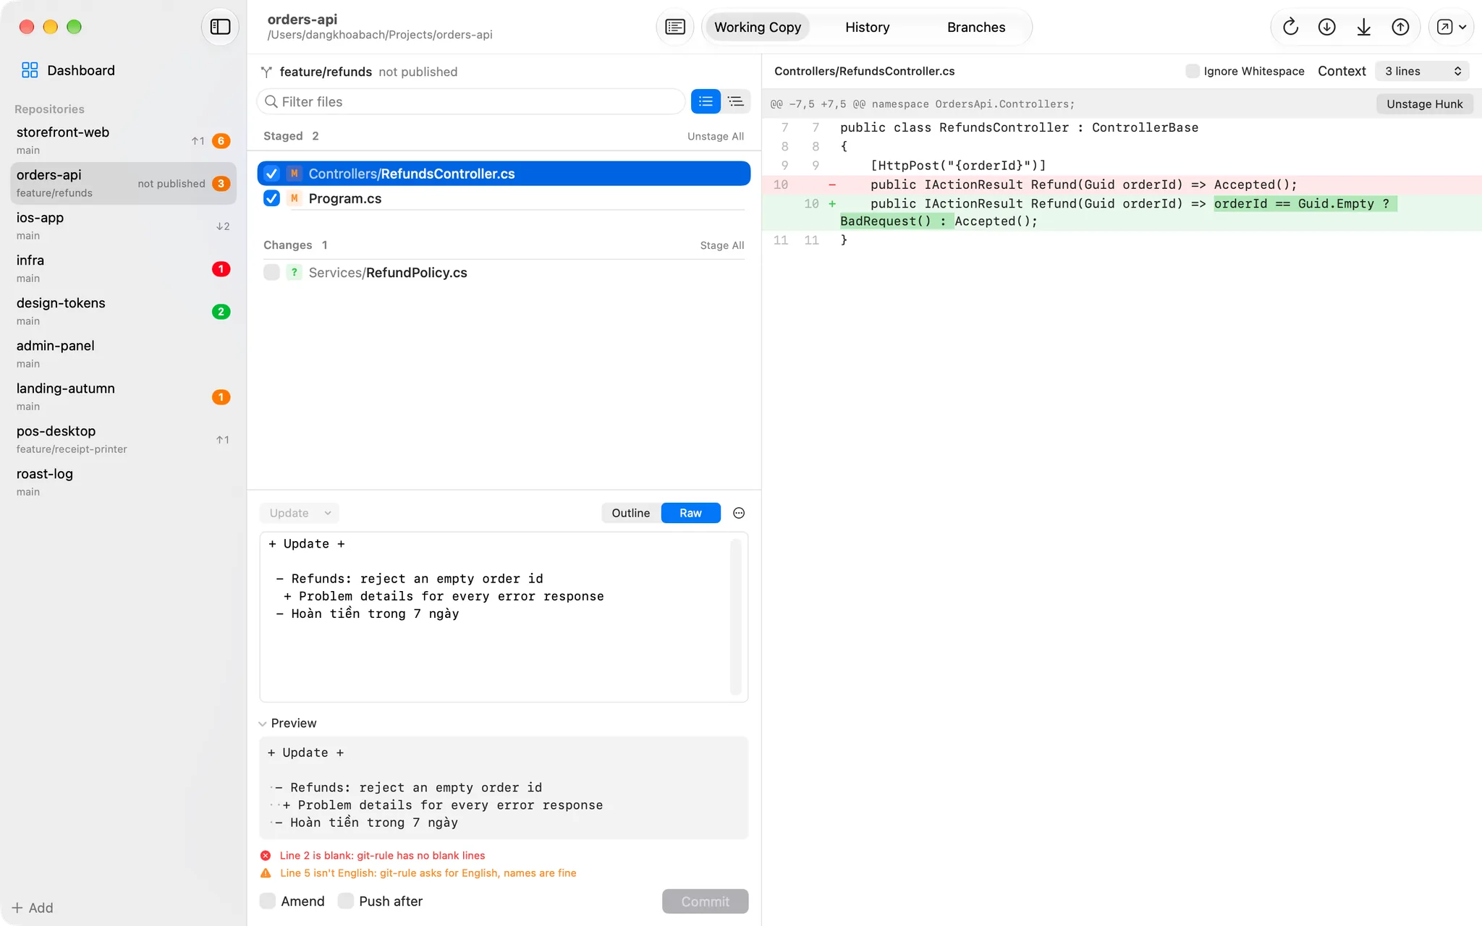Image resolution: width=1482 pixels, height=926 pixels.
Task: Enable the Push after checkbox
Action: [x=346, y=901]
